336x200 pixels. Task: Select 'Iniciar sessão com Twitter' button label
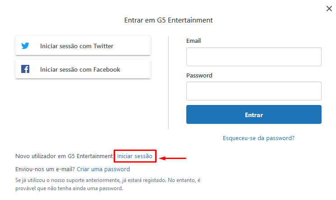click(x=77, y=46)
